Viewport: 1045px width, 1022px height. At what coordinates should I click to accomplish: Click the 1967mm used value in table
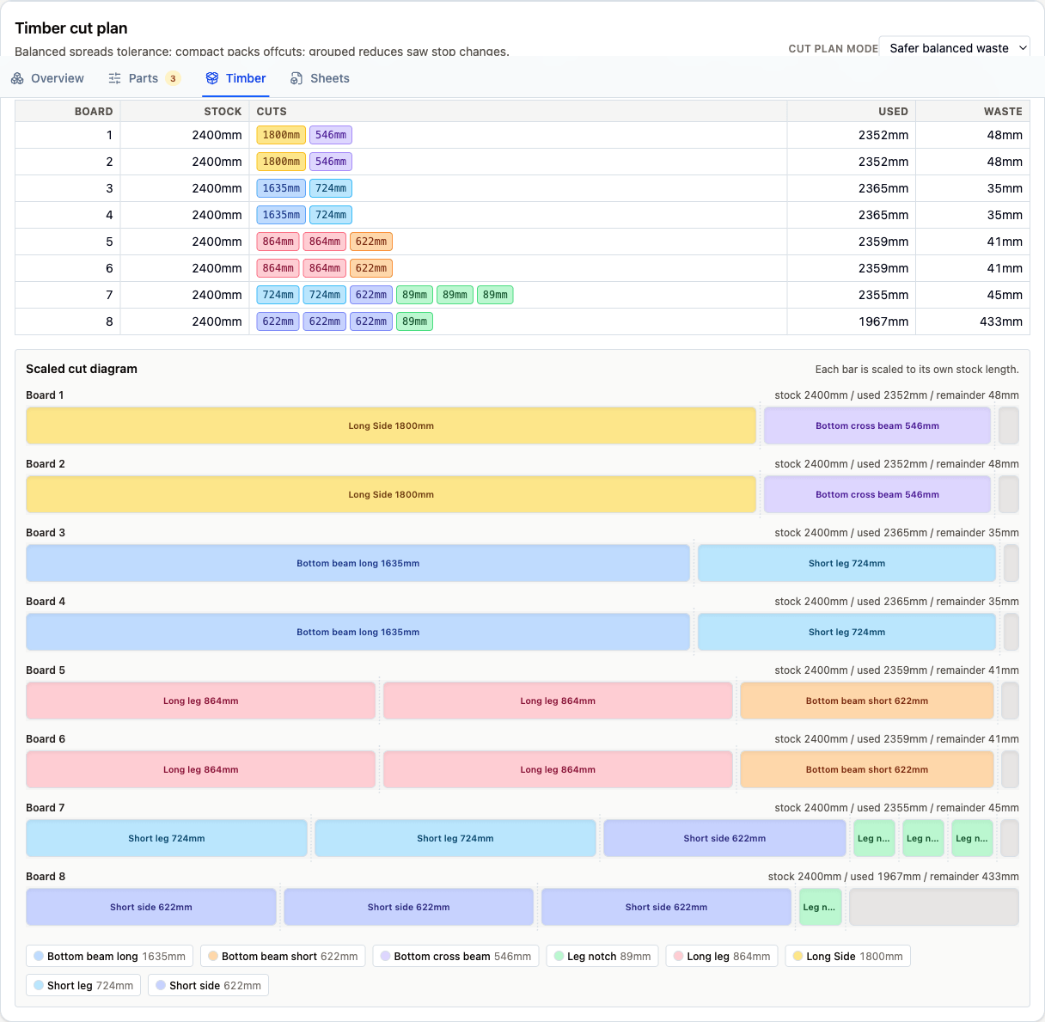(883, 321)
